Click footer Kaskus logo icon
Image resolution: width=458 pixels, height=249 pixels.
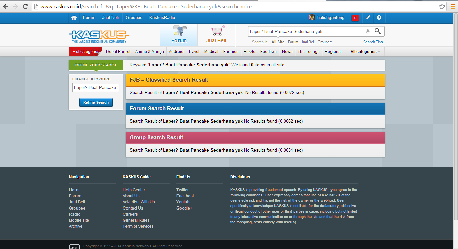(74, 246)
